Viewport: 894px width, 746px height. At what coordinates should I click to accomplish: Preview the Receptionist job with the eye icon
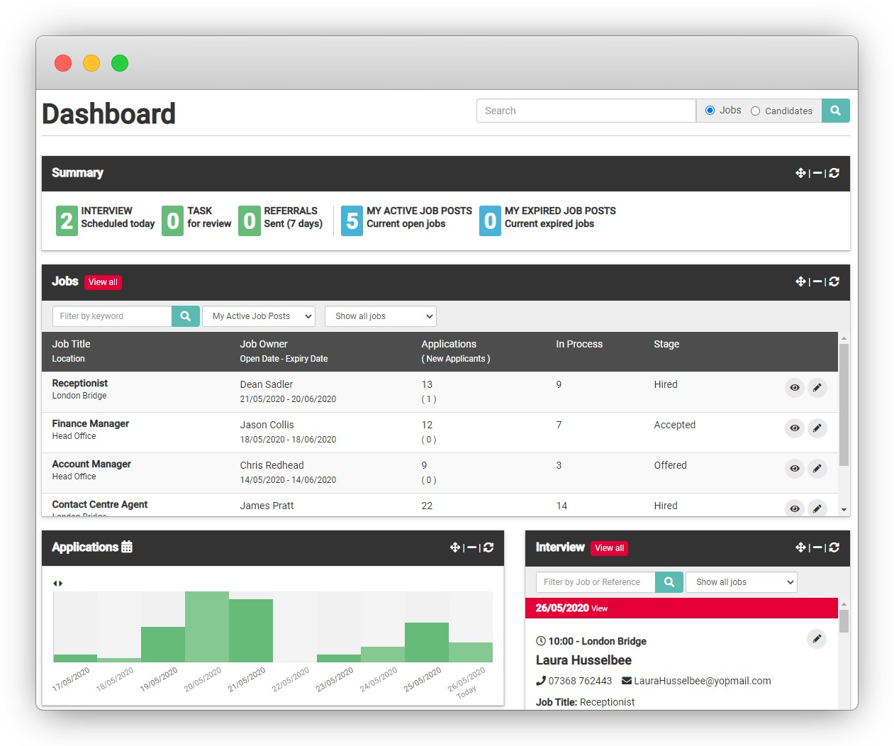click(x=794, y=388)
